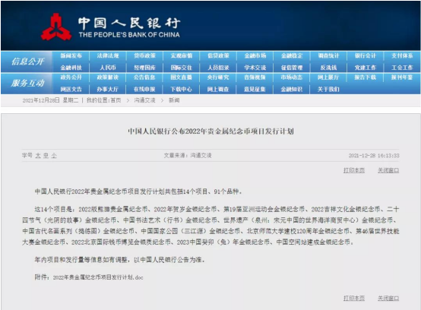Open the 央行研究 section
Screen dimensions: 421x310
click(218, 77)
